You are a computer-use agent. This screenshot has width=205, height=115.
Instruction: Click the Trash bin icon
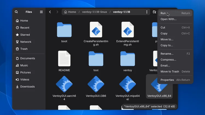tap(17, 49)
